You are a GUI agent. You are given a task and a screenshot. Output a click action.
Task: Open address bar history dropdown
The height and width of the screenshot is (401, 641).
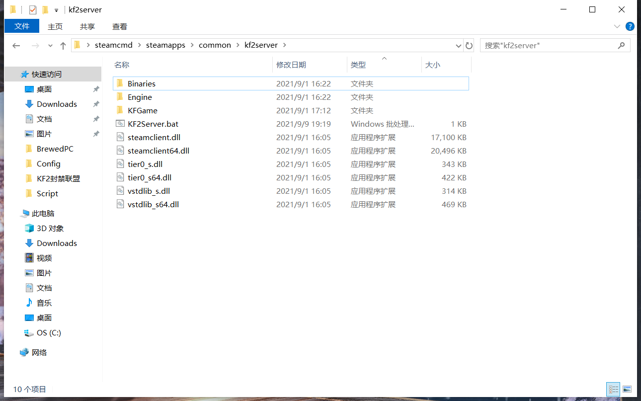click(459, 45)
